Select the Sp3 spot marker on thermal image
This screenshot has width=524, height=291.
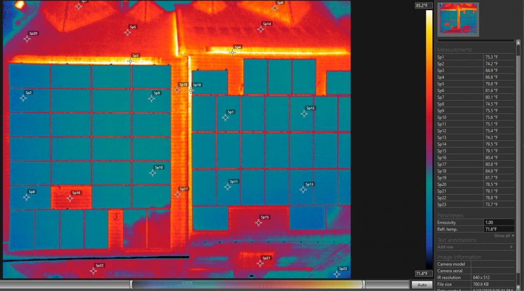[130, 61]
